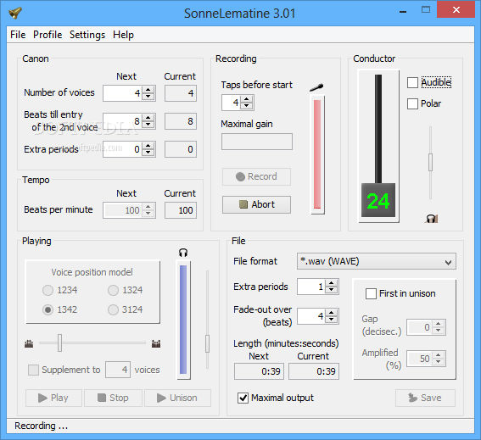Click the voice position horizontal slider thumb
Image resolution: width=481 pixels, height=440 pixels.
(60, 343)
